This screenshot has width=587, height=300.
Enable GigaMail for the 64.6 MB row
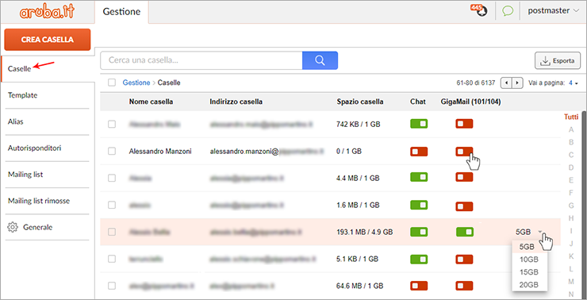(464, 286)
